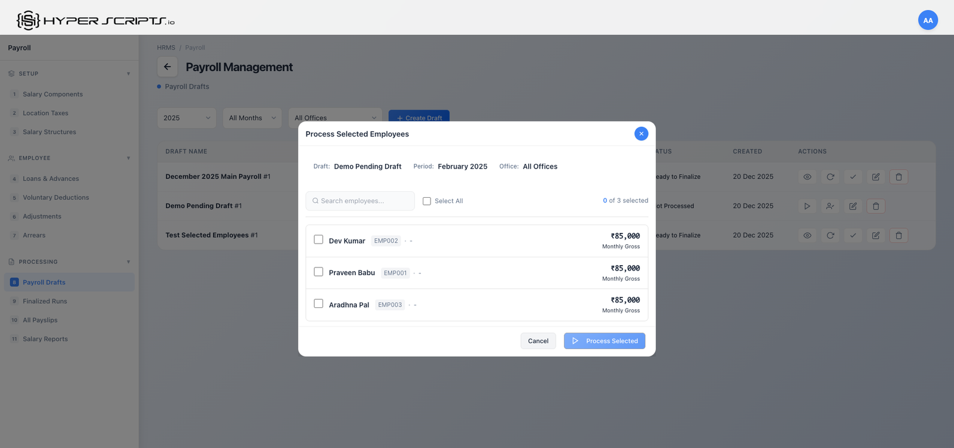The height and width of the screenshot is (448, 954).
Task: Click the SETUP layers icon
Action: tap(11, 74)
